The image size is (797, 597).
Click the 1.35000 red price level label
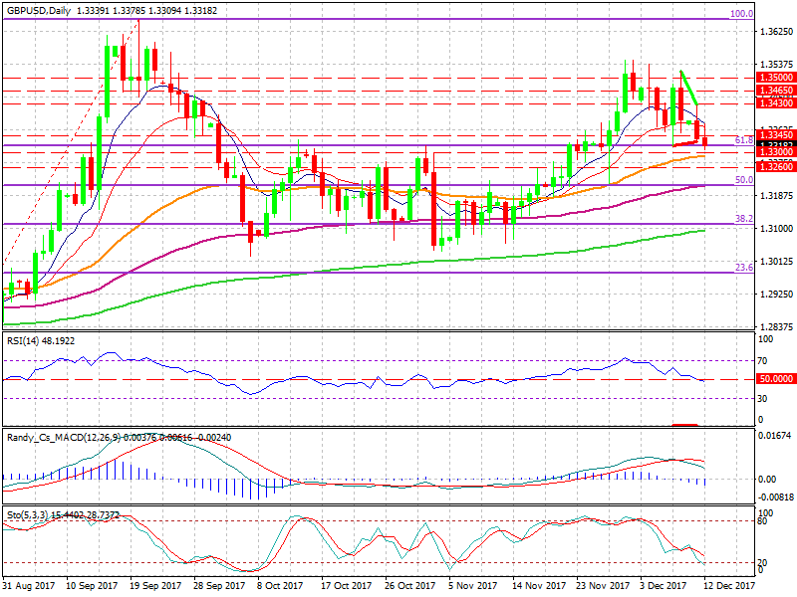point(776,78)
